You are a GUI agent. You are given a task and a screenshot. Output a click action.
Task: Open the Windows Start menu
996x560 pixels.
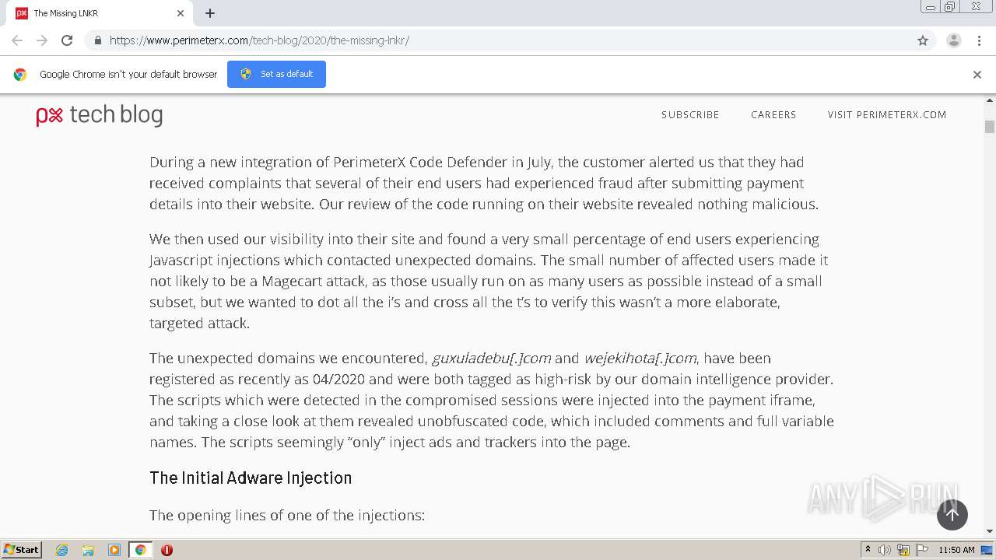point(22,550)
